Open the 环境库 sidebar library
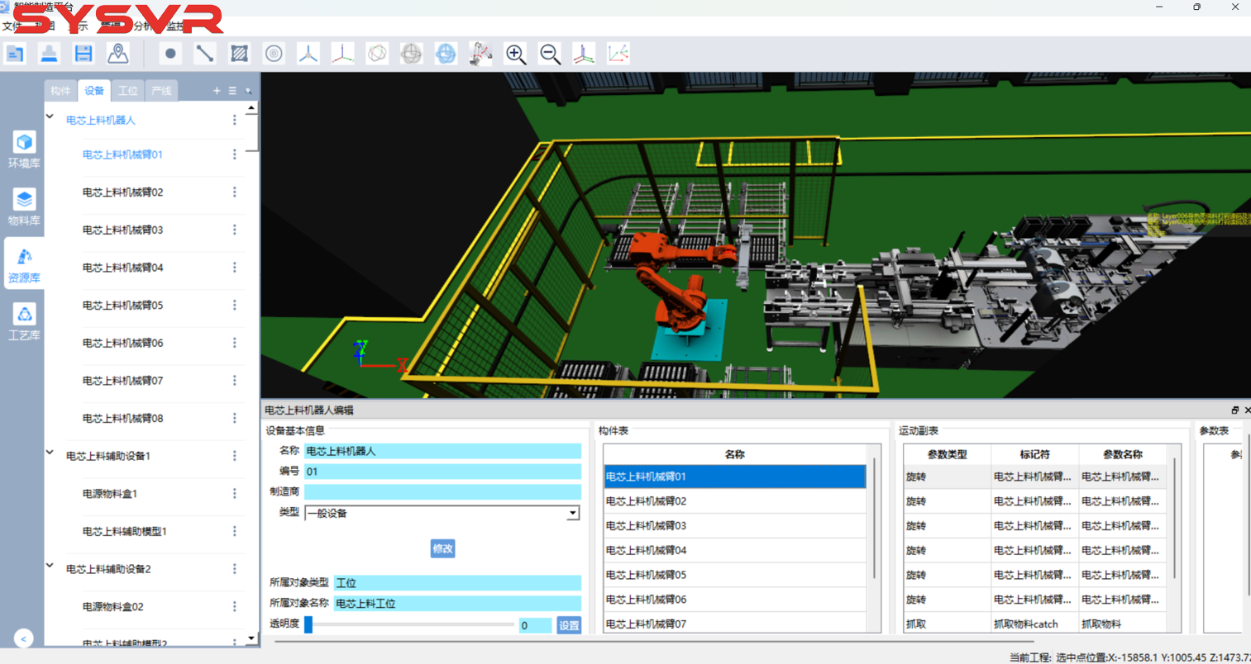 tap(24, 150)
